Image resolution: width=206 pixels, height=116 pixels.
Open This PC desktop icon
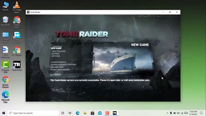click(5, 6)
